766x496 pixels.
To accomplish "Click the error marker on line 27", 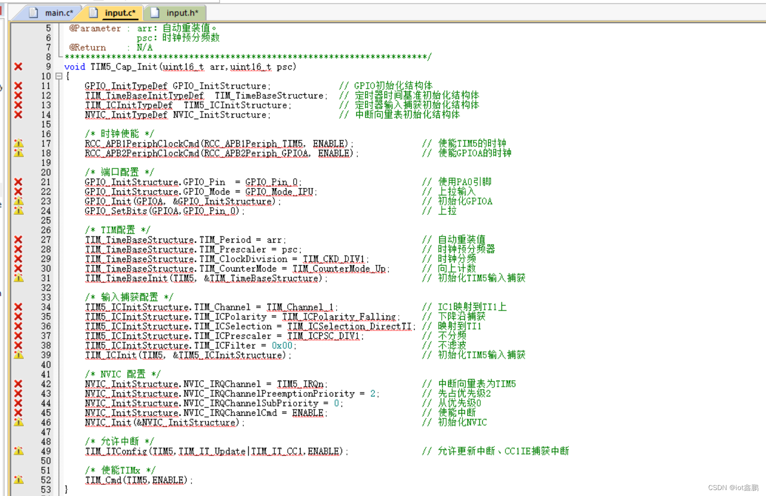I will (x=18, y=240).
